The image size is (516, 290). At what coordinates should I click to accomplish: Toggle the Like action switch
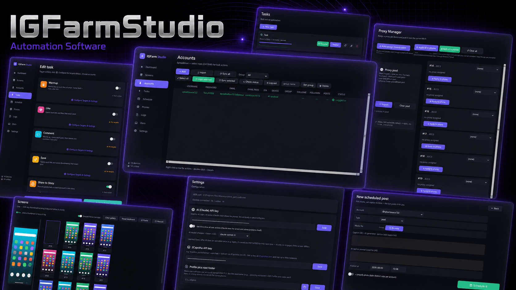tap(115, 114)
